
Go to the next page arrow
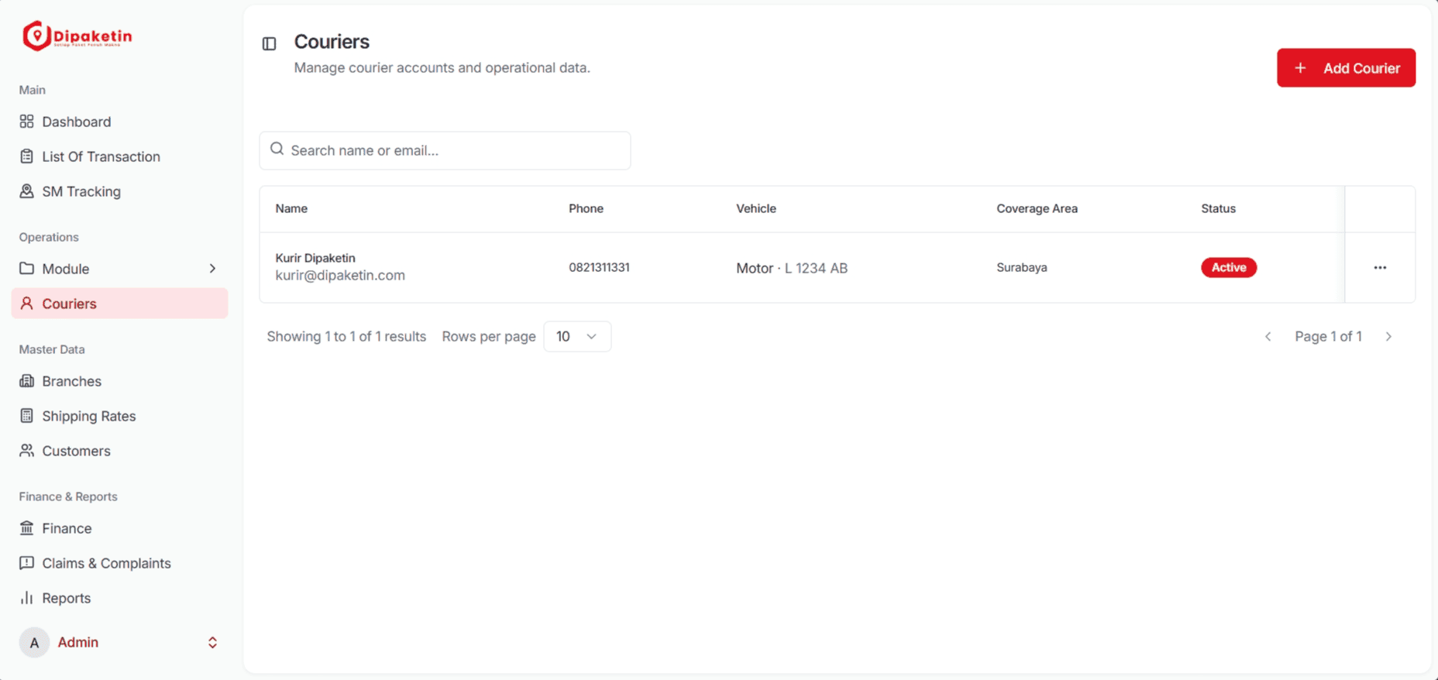[x=1388, y=336]
